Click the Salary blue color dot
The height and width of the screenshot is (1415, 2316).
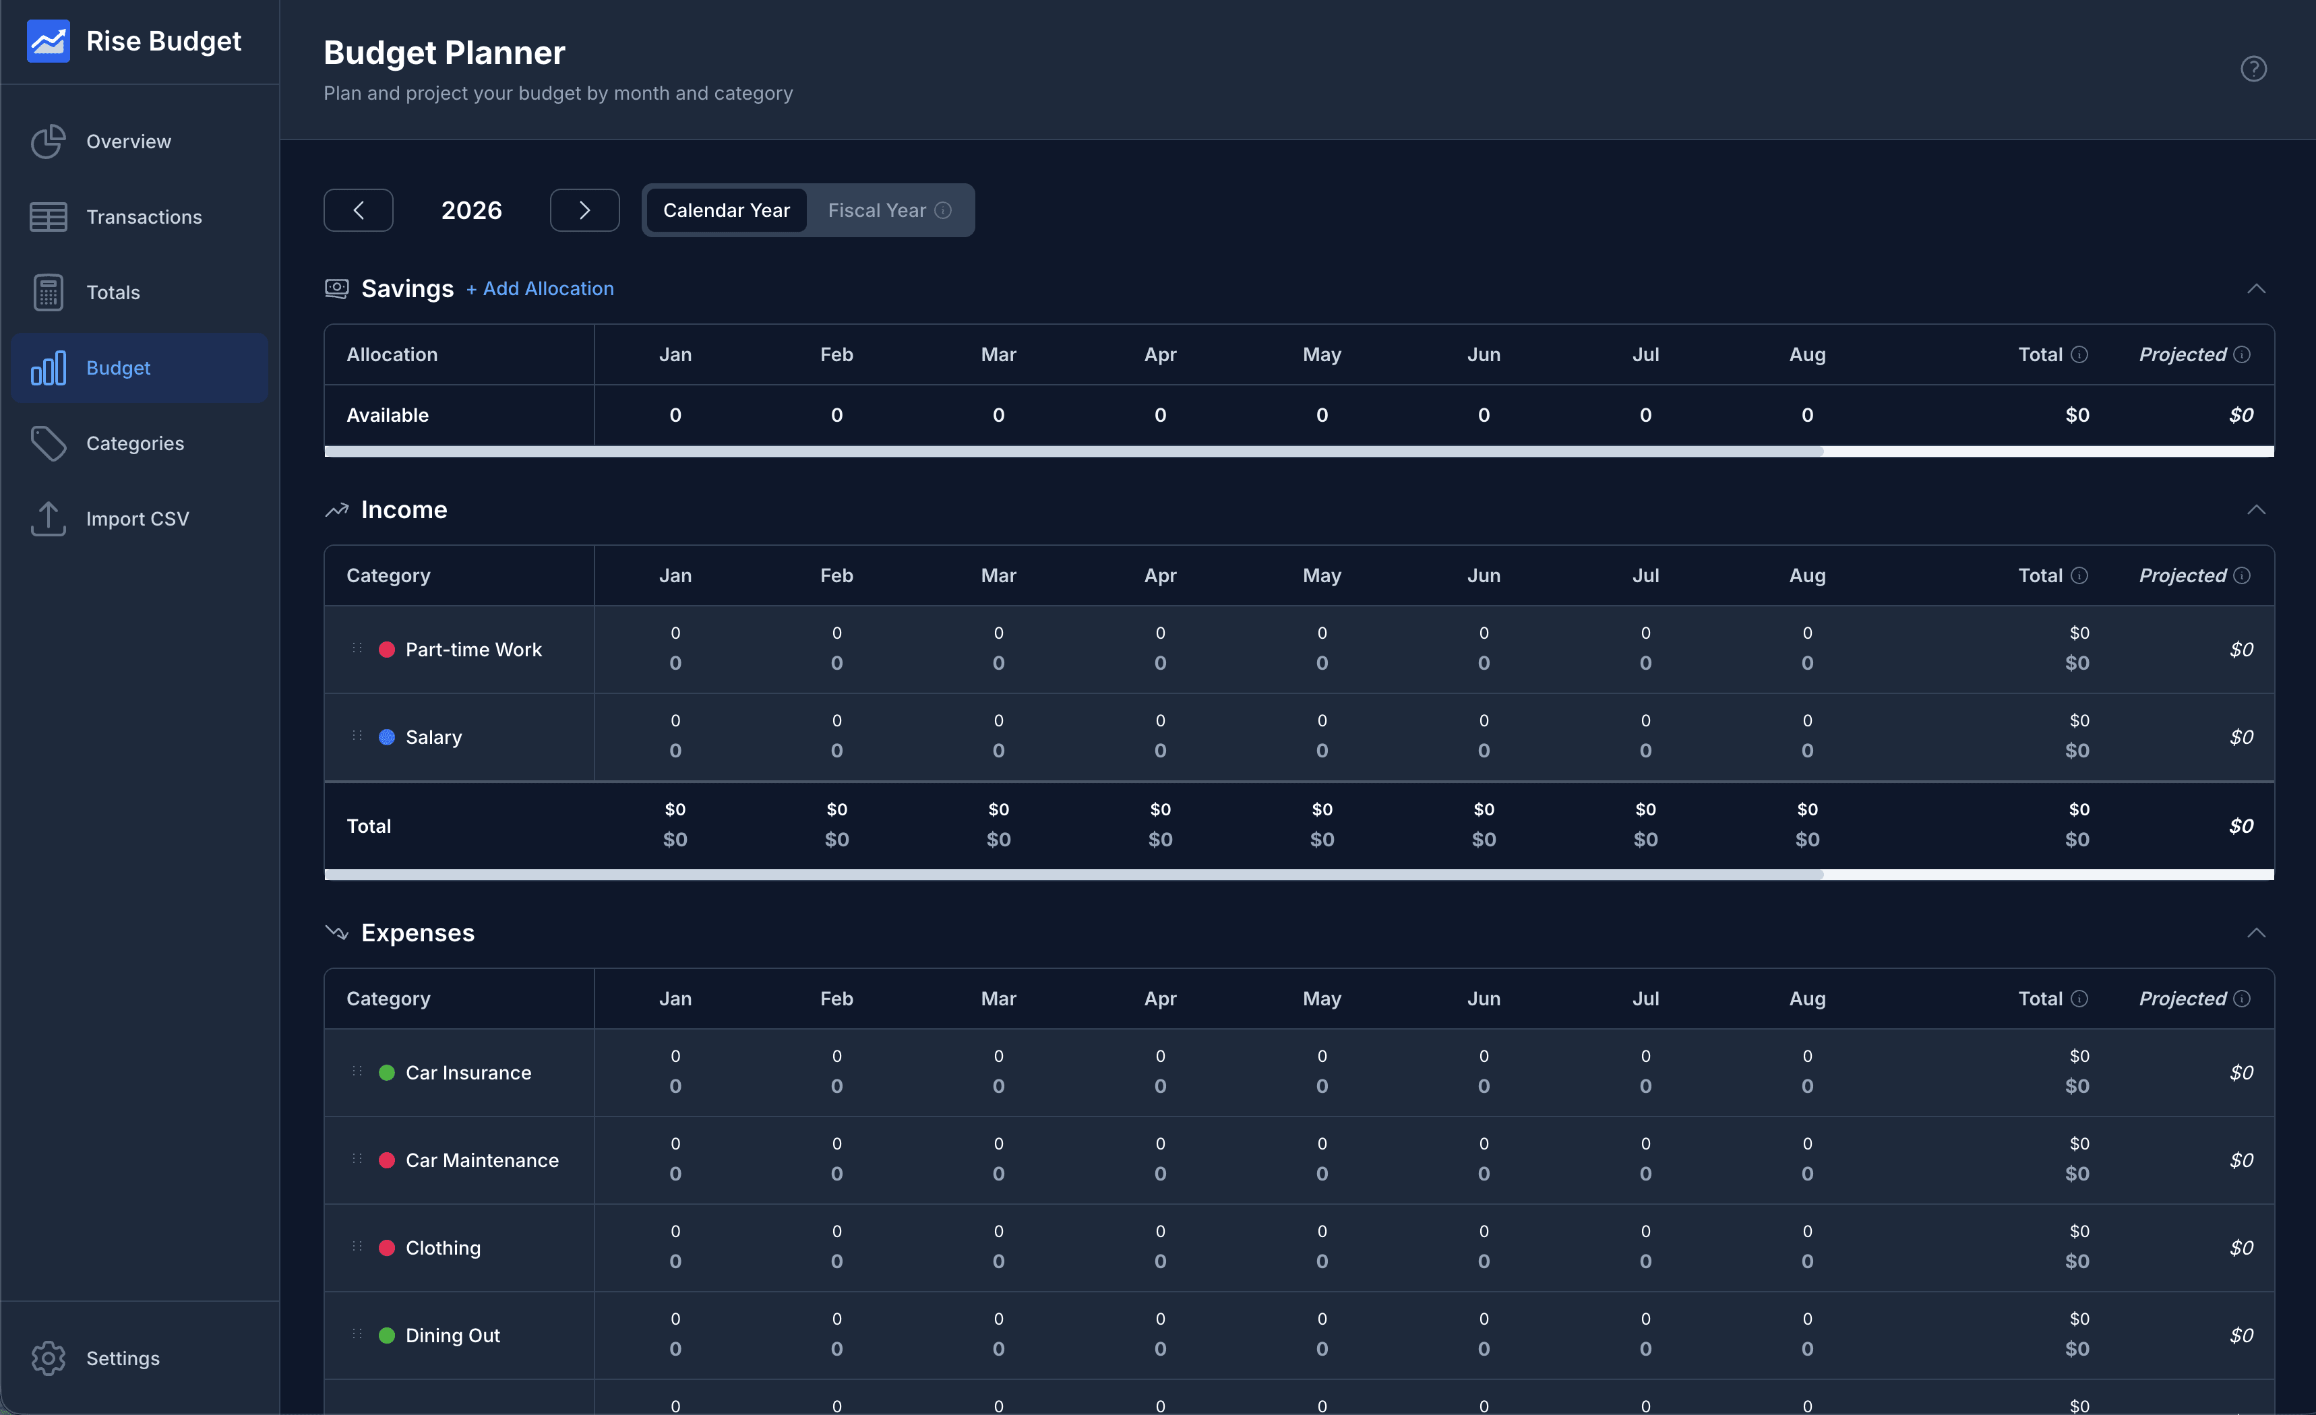386,736
